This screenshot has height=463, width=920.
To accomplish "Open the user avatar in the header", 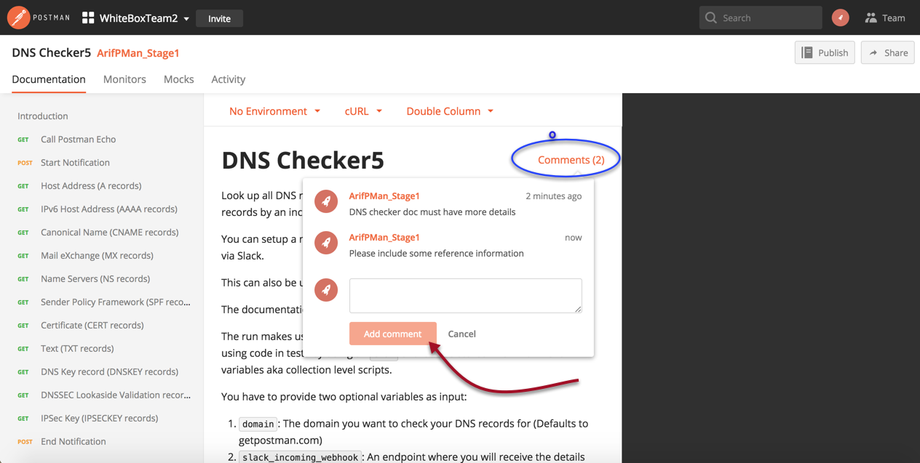I will point(841,17).
